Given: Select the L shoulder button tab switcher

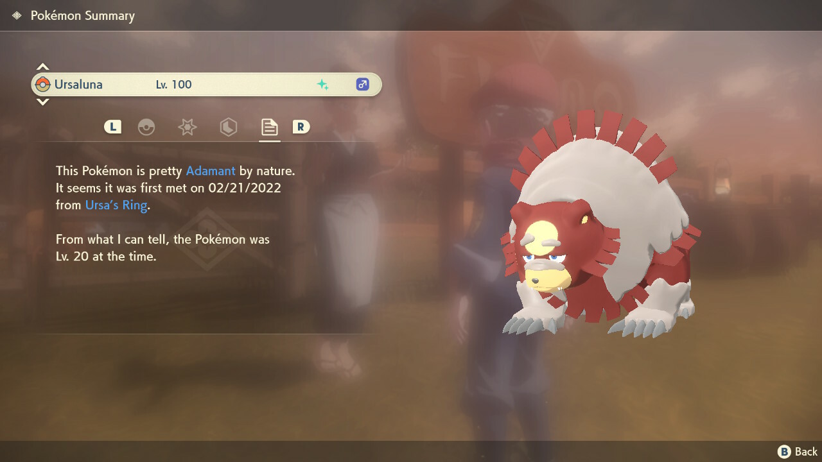Looking at the screenshot, I should pos(113,127).
